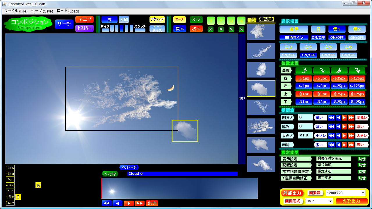Click panorama fast-forward double arrow
The width and height of the screenshot is (372, 209).
tap(140, 203)
